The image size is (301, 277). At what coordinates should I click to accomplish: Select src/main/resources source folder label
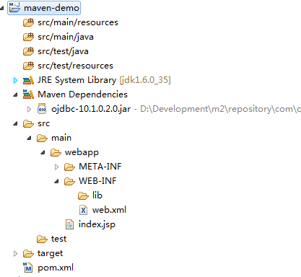[x=78, y=22]
